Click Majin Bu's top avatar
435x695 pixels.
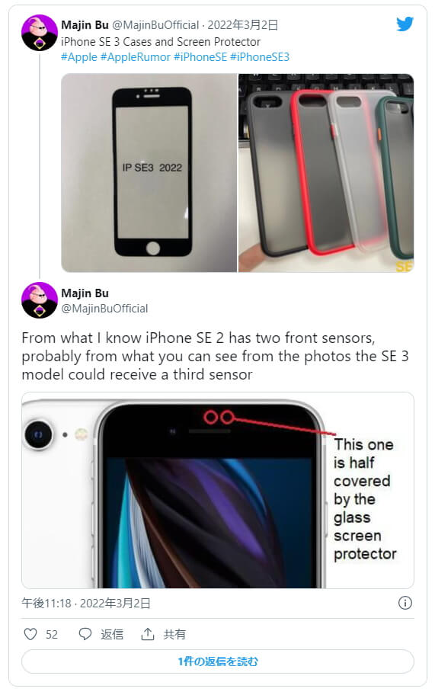click(40, 32)
